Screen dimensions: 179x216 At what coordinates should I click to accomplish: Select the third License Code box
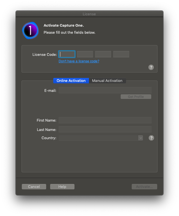click(x=103, y=54)
